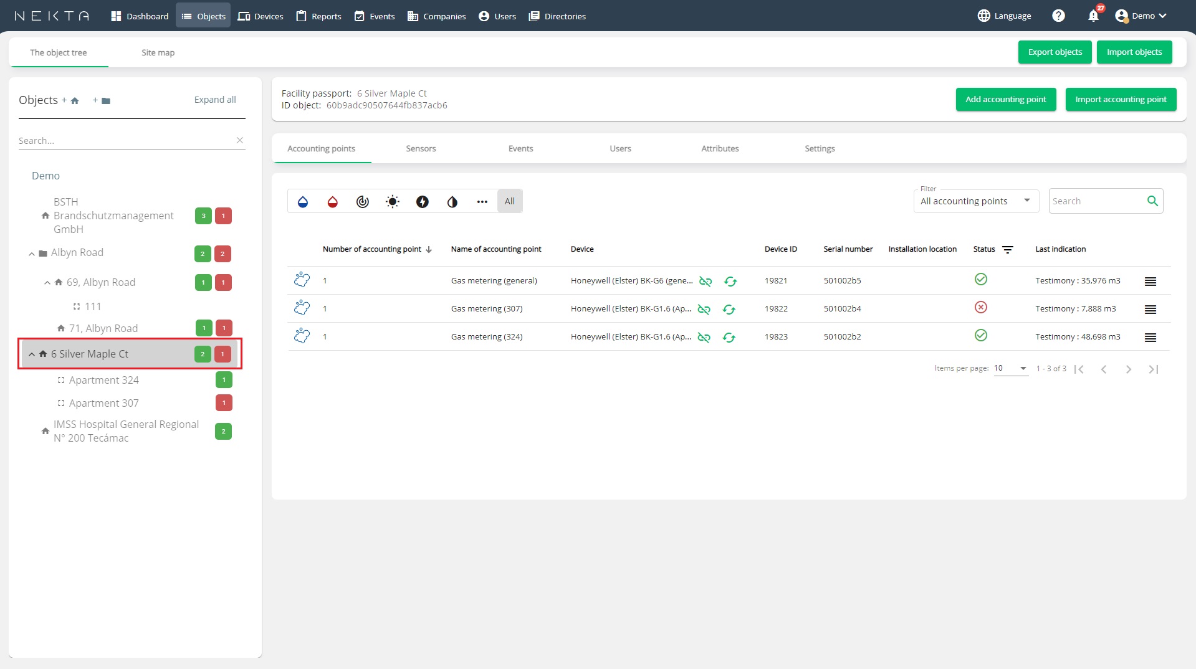The width and height of the screenshot is (1196, 669).
Task: Open Companies in top navigation
Action: [x=436, y=16]
